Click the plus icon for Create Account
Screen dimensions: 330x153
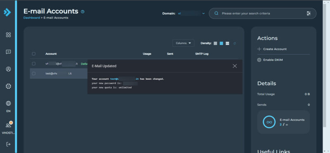259,49
